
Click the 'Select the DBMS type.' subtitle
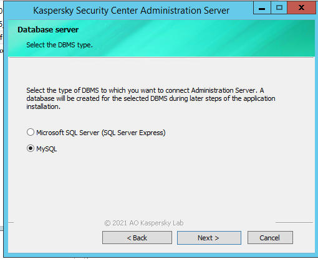(x=59, y=45)
